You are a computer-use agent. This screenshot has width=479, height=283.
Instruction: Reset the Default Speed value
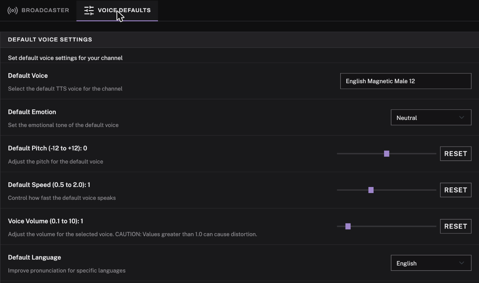(455, 190)
